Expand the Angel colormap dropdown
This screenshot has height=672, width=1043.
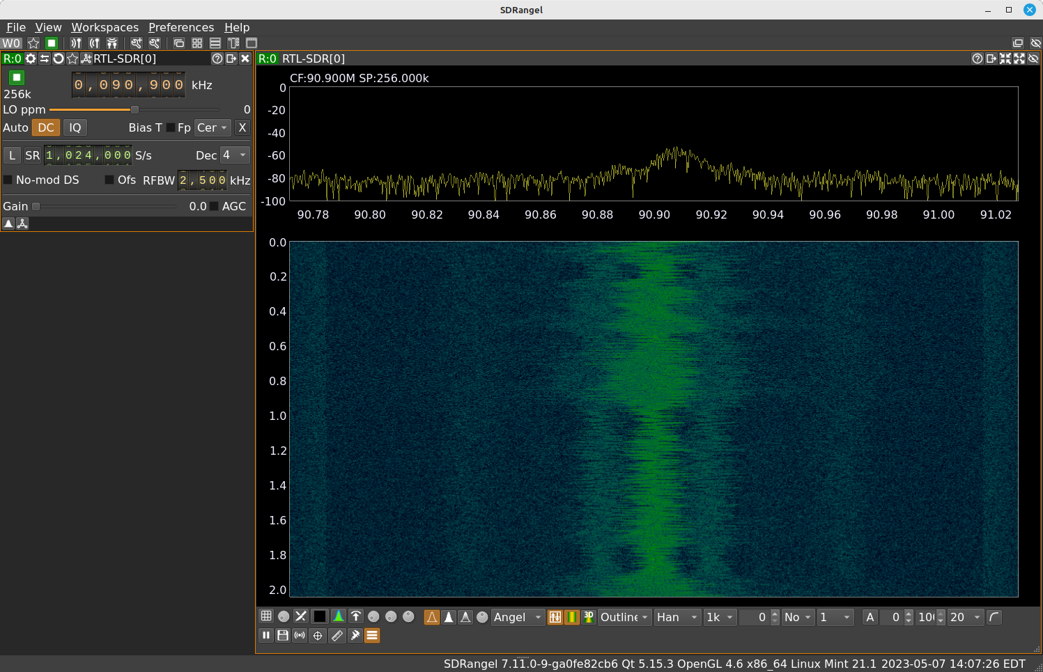tap(518, 617)
